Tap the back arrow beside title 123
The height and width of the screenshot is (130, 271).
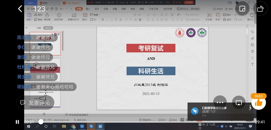pyautogui.click(x=20, y=8)
